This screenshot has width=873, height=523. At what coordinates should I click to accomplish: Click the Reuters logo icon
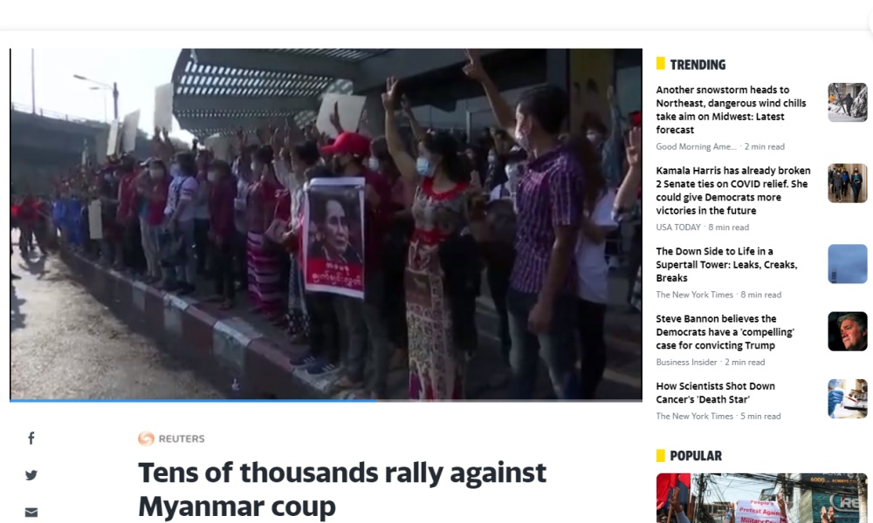click(x=146, y=438)
